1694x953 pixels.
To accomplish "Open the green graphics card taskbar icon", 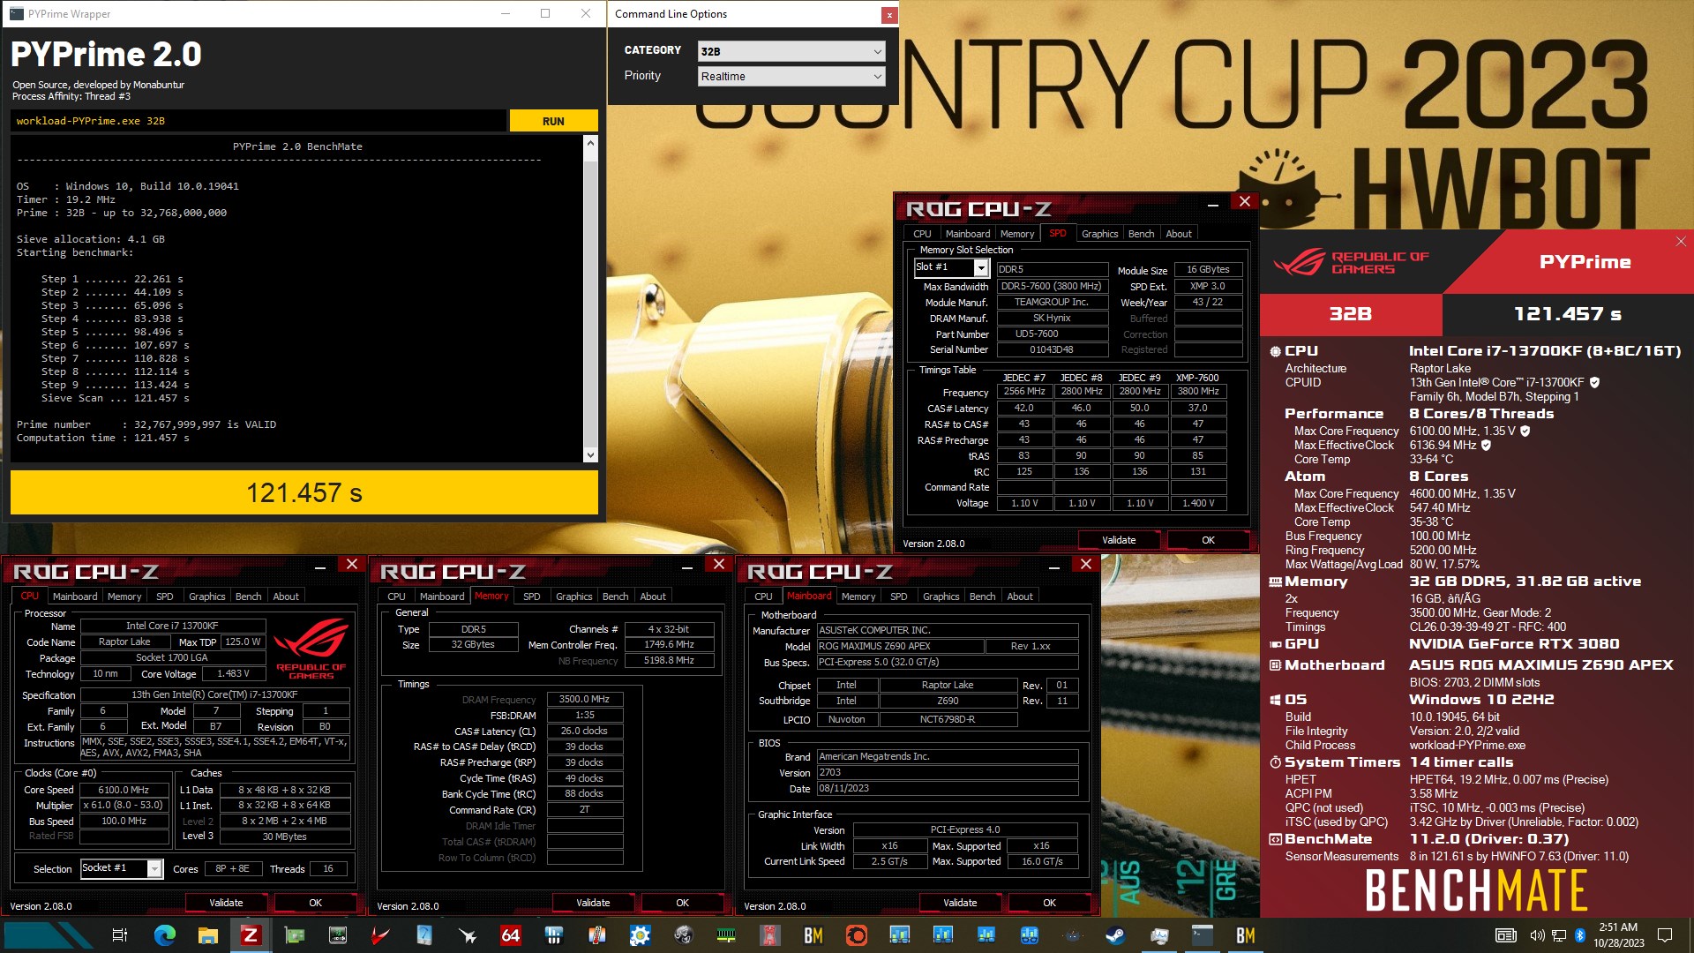I will pyautogui.click(x=294, y=935).
